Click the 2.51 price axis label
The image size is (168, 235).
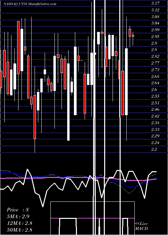(155, 103)
